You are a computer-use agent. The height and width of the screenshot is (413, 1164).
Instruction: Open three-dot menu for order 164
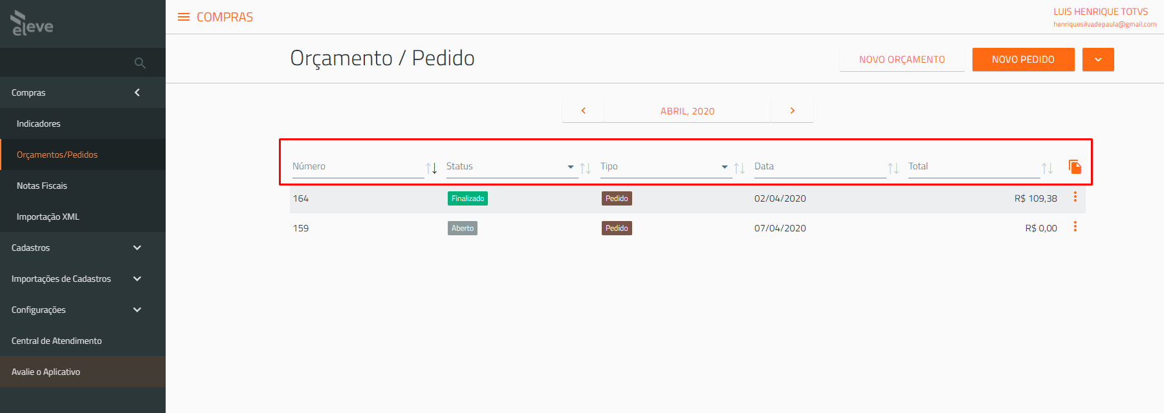click(x=1075, y=197)
